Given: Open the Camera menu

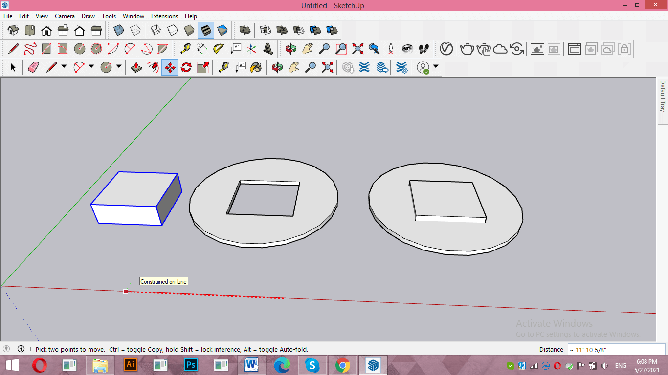Looking at the screenshot, I should [x=65, y=16].
